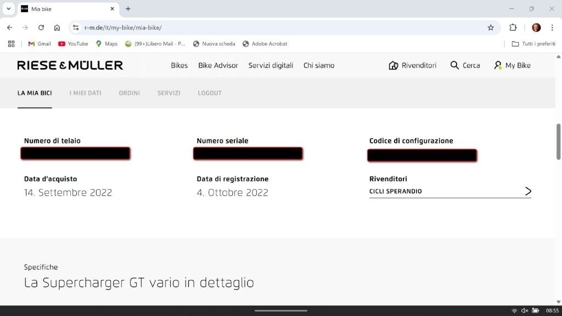Viewport: 562px width, 316px height.
Task: Open the browser extensions puzzle icon
Action: 513,27
